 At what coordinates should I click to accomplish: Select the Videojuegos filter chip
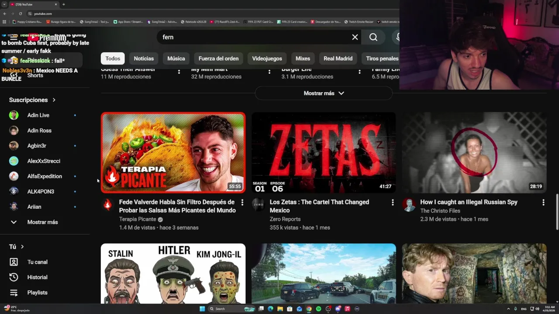[x=267, y=58]
